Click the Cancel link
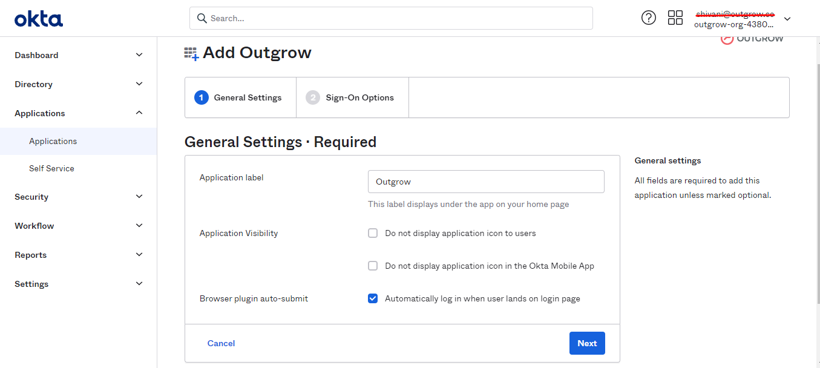The image size is (820, 368). 221,343
